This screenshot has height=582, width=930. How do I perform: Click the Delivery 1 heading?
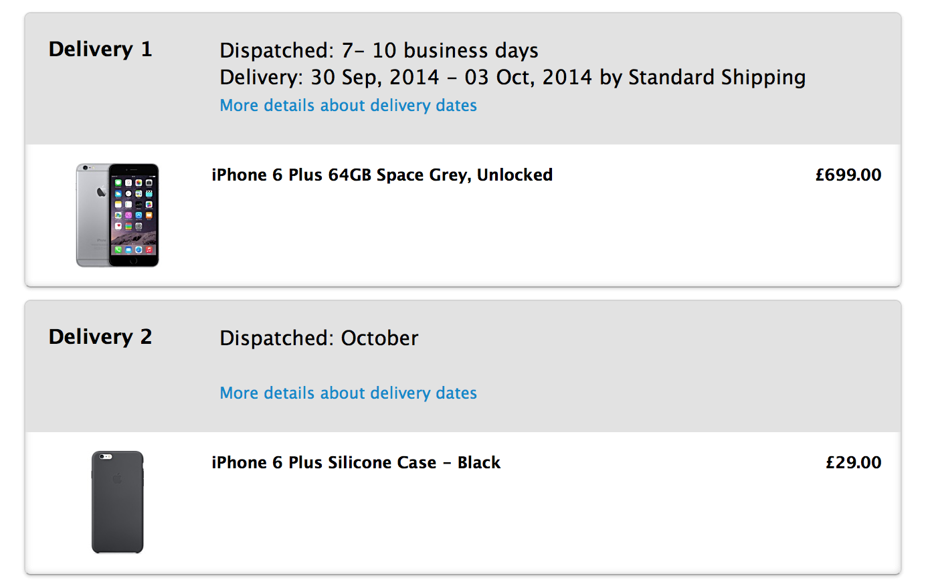pyautogui.click(x=100, y=50)
